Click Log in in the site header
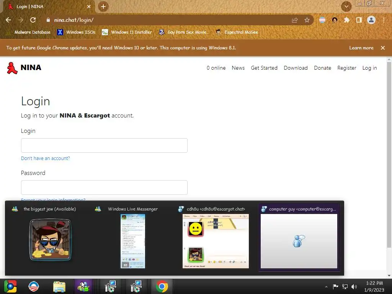The height and width of the screenshot is (294, 392). click(x=369, y=68)
